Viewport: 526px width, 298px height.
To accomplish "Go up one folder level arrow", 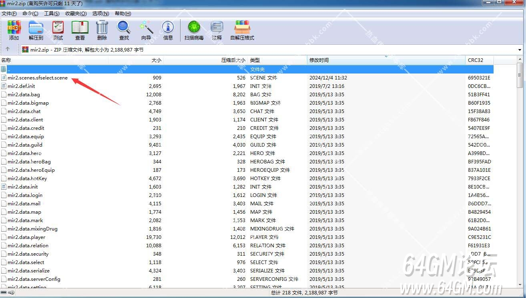I will tap(7, 50).
